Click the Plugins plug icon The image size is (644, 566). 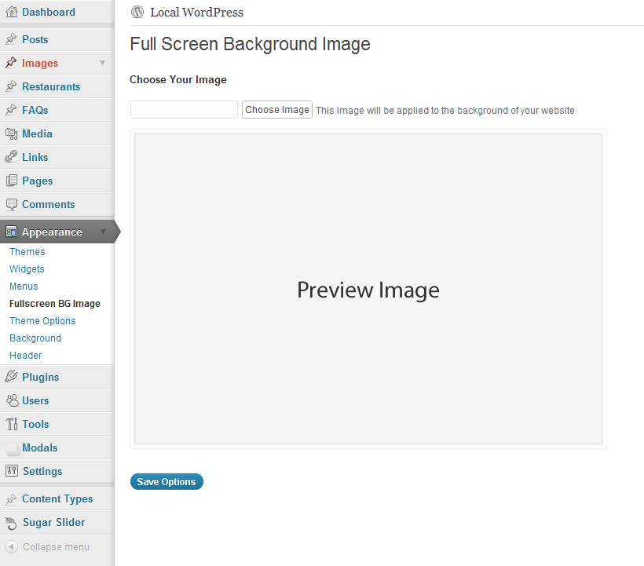point(12,377)
